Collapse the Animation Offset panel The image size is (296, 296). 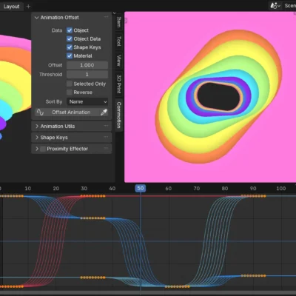click(x=37, y=18)
